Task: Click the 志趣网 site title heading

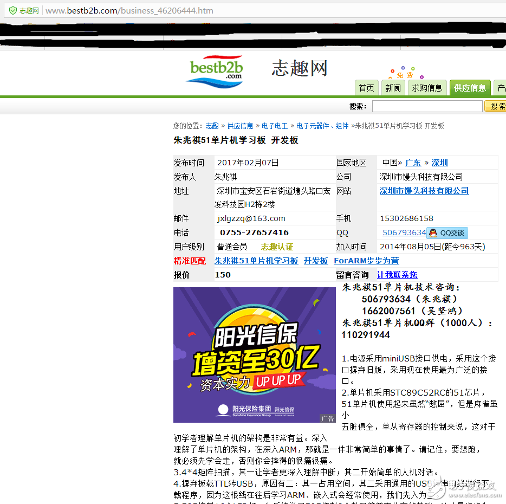Action: point(300,68)
